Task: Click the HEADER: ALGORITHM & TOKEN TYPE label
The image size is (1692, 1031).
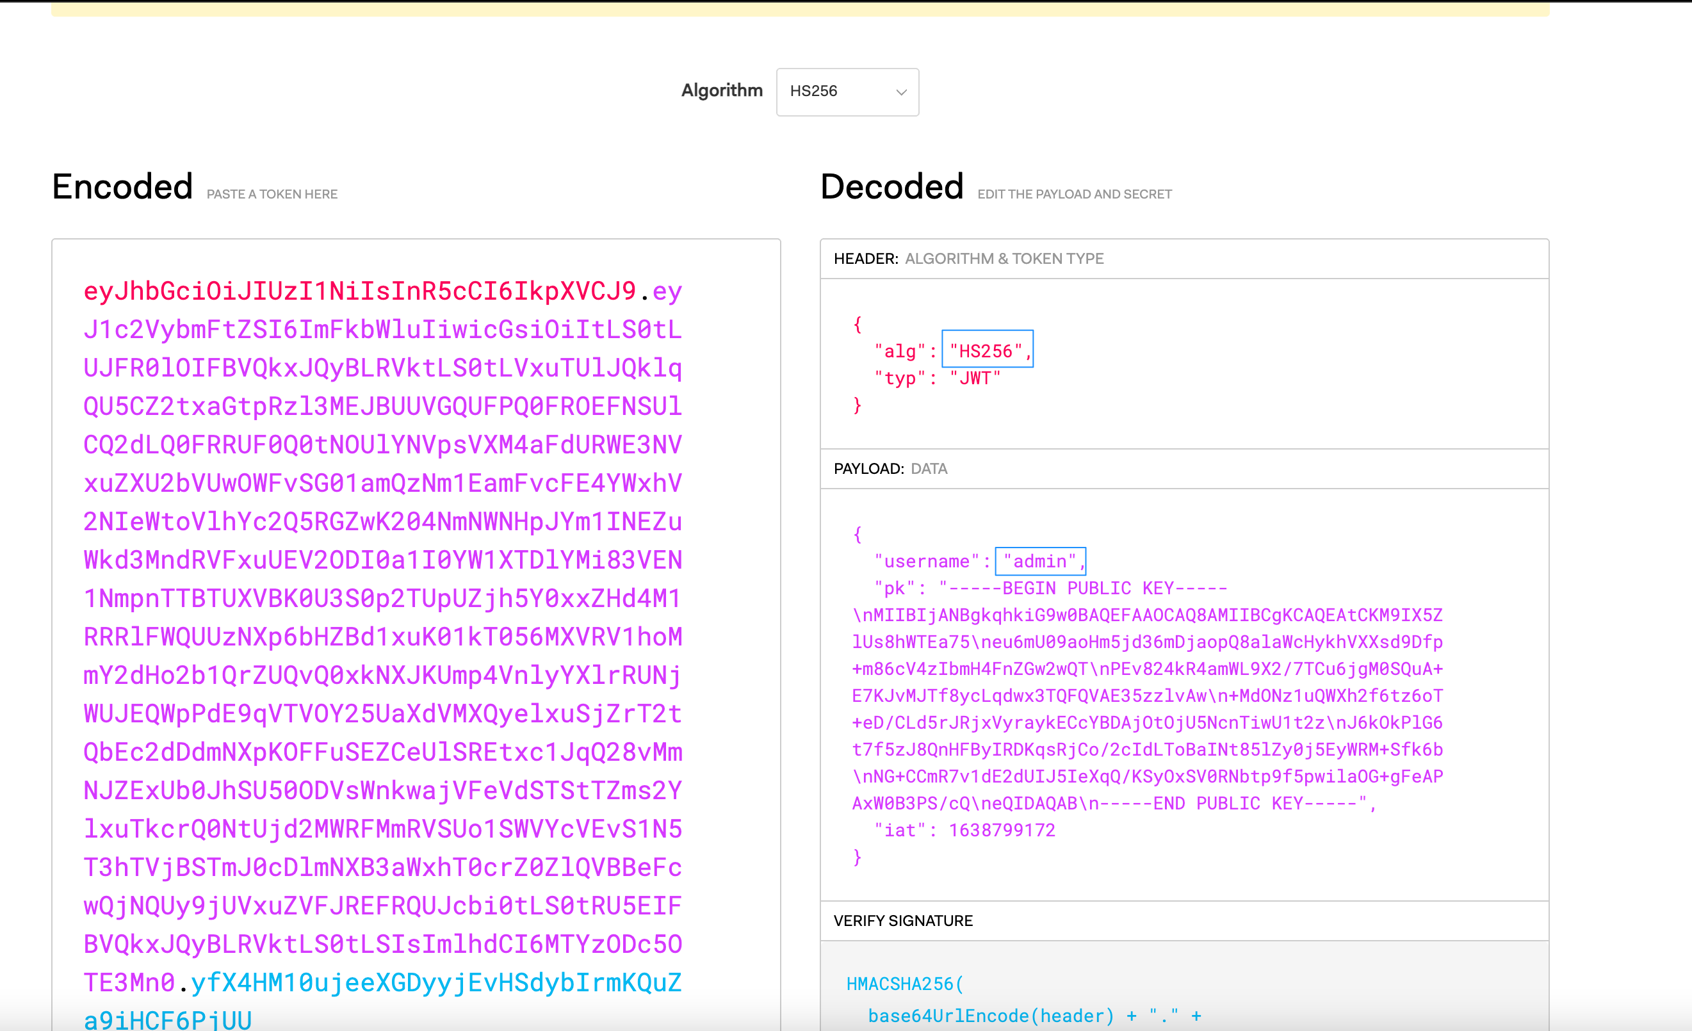Action: [968, 259]
